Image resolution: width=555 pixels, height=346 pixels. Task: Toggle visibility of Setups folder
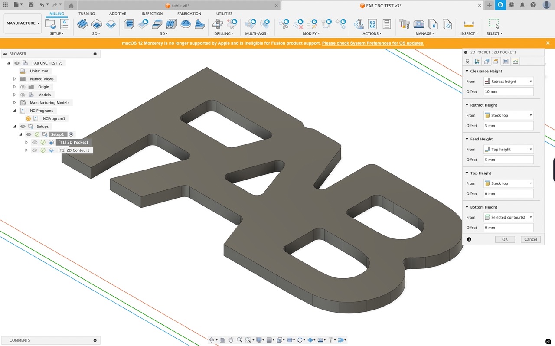23,126
